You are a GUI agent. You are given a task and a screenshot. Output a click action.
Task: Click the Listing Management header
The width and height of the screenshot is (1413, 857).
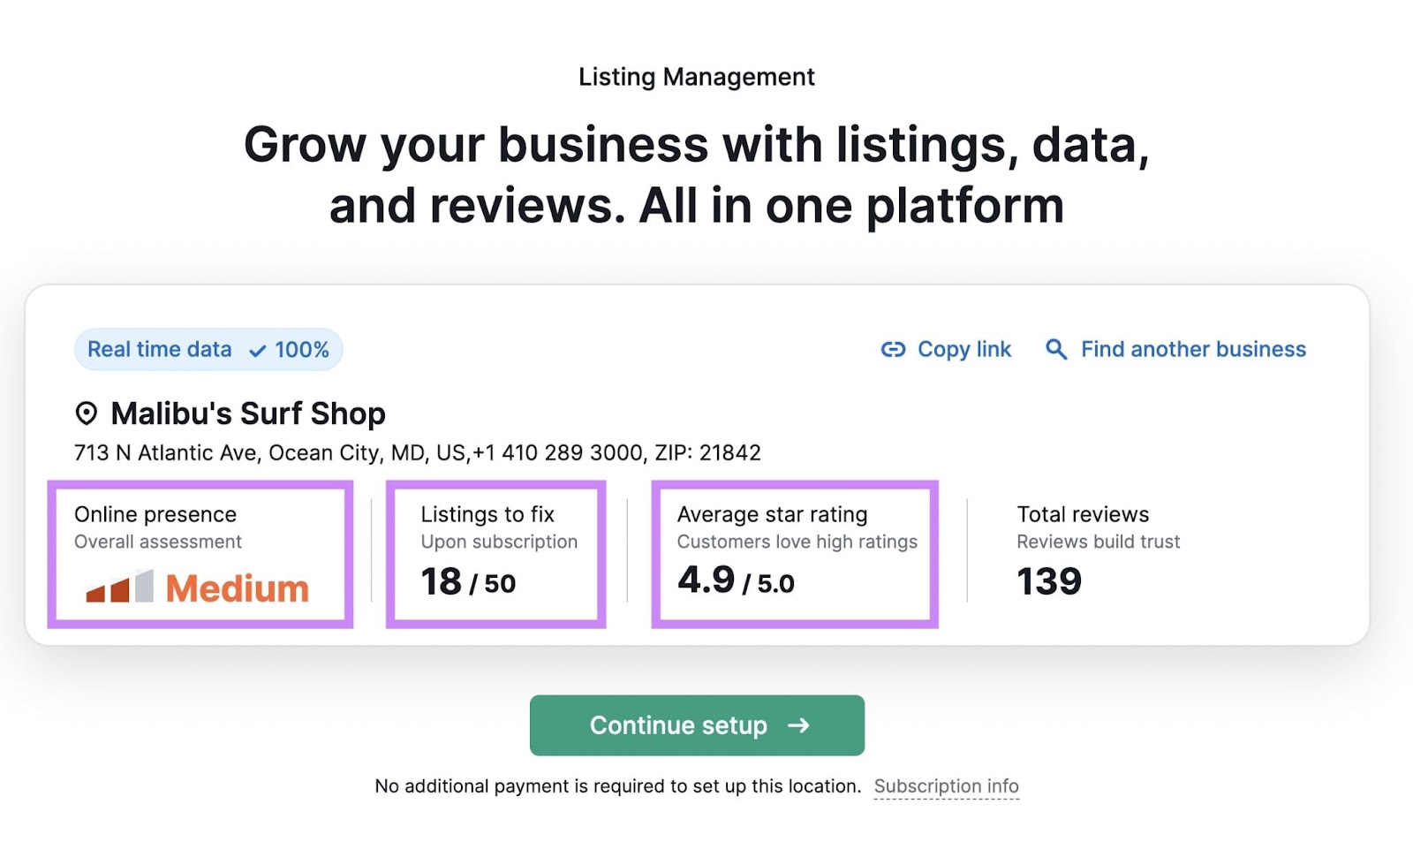pyautogui.click(x=697, y=76)
